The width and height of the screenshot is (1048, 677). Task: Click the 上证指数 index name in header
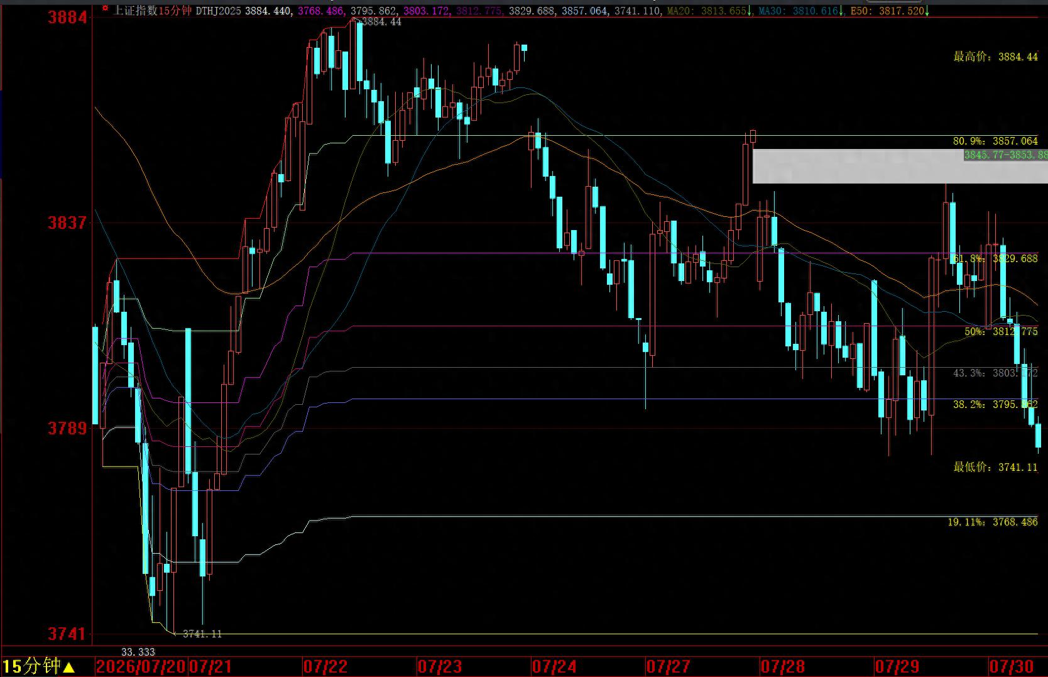coord(135,10)
